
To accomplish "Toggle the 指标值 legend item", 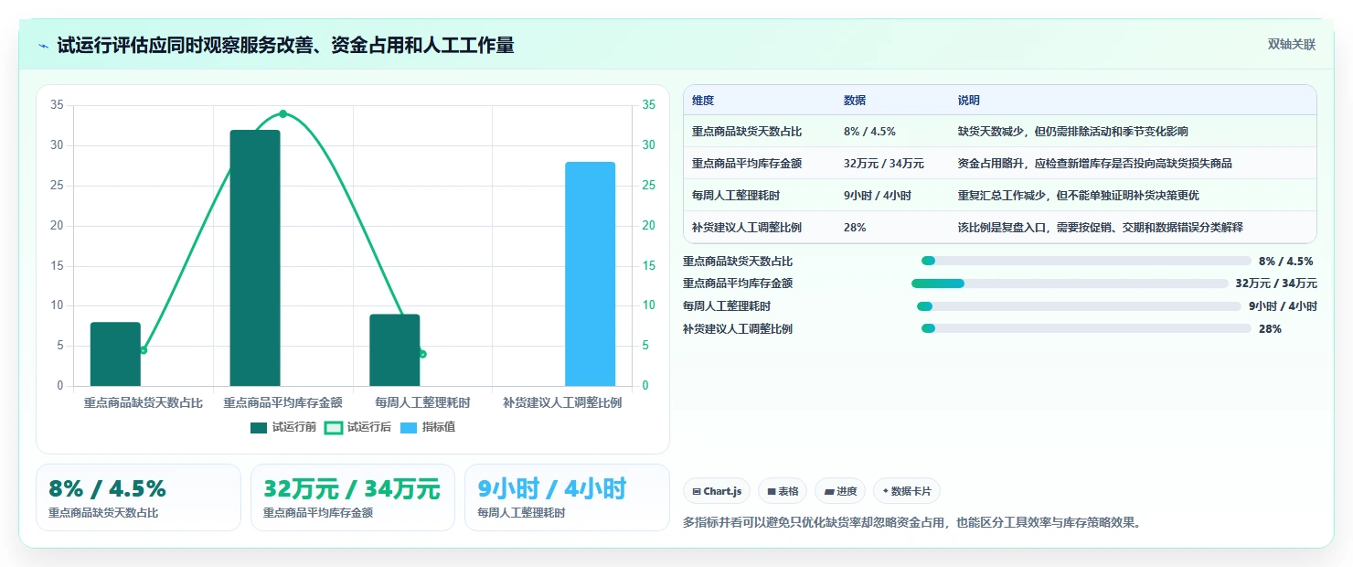I will click(x=428, y=427).
